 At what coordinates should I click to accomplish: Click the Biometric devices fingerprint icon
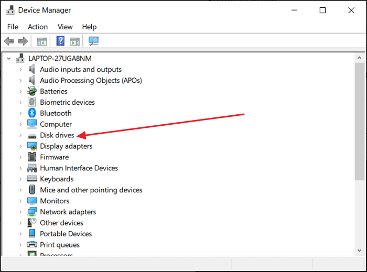32,102
